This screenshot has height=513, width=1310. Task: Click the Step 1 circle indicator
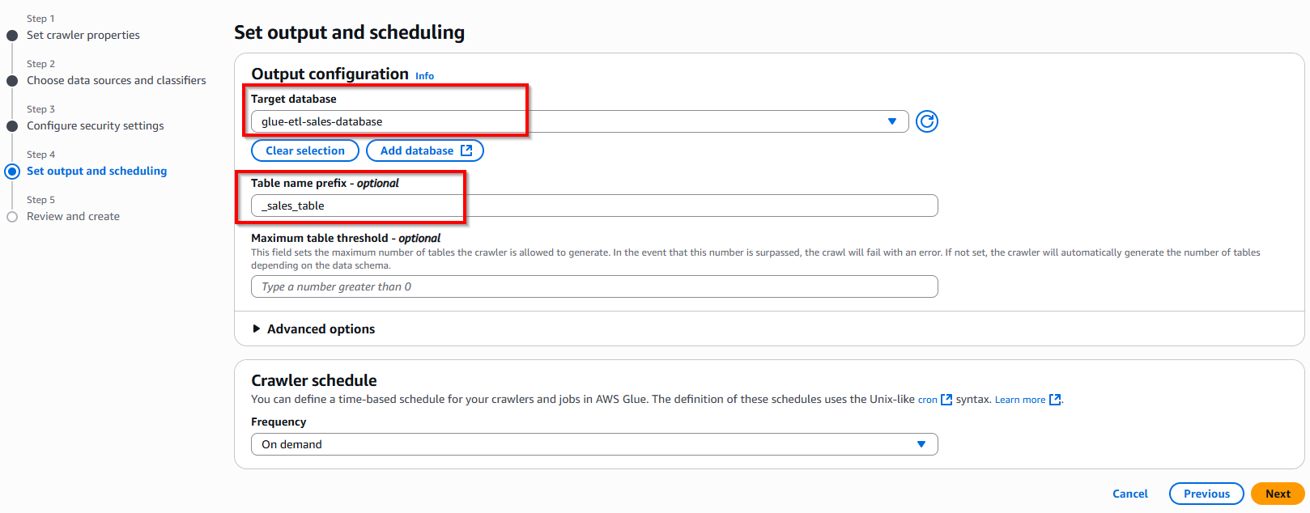point(12,36)
